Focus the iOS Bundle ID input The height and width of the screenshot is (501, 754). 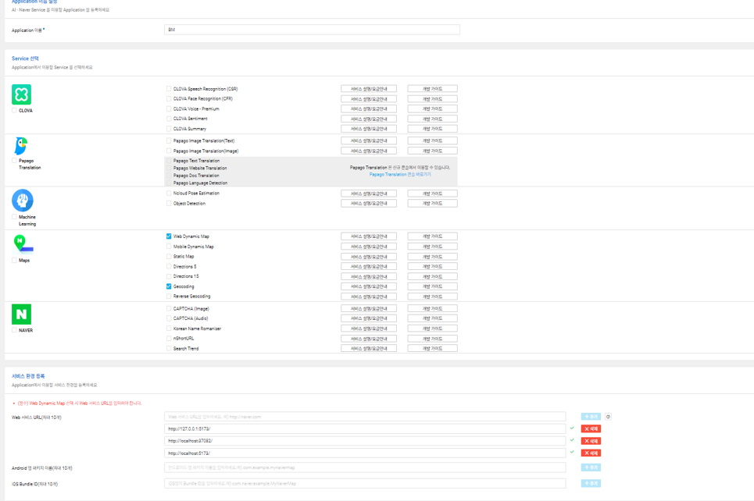[x=365, y=483]
